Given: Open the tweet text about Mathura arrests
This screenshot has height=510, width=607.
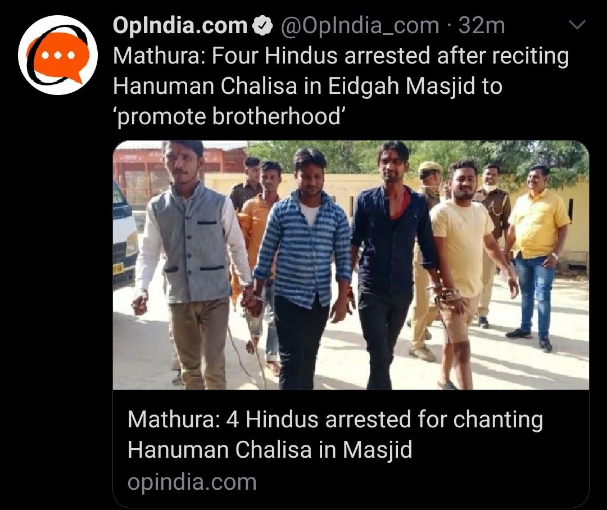Looking at the screenshot, I should pos(341,86).
